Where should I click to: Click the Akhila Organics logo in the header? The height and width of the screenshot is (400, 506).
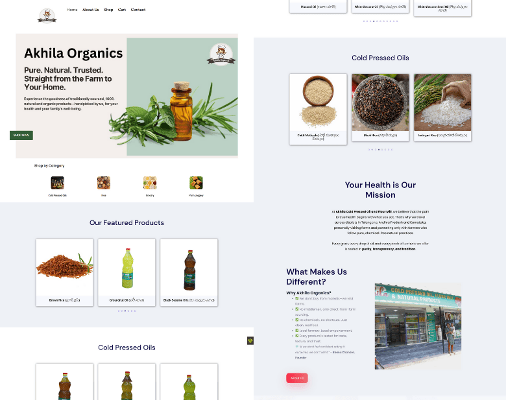point(47,16)
